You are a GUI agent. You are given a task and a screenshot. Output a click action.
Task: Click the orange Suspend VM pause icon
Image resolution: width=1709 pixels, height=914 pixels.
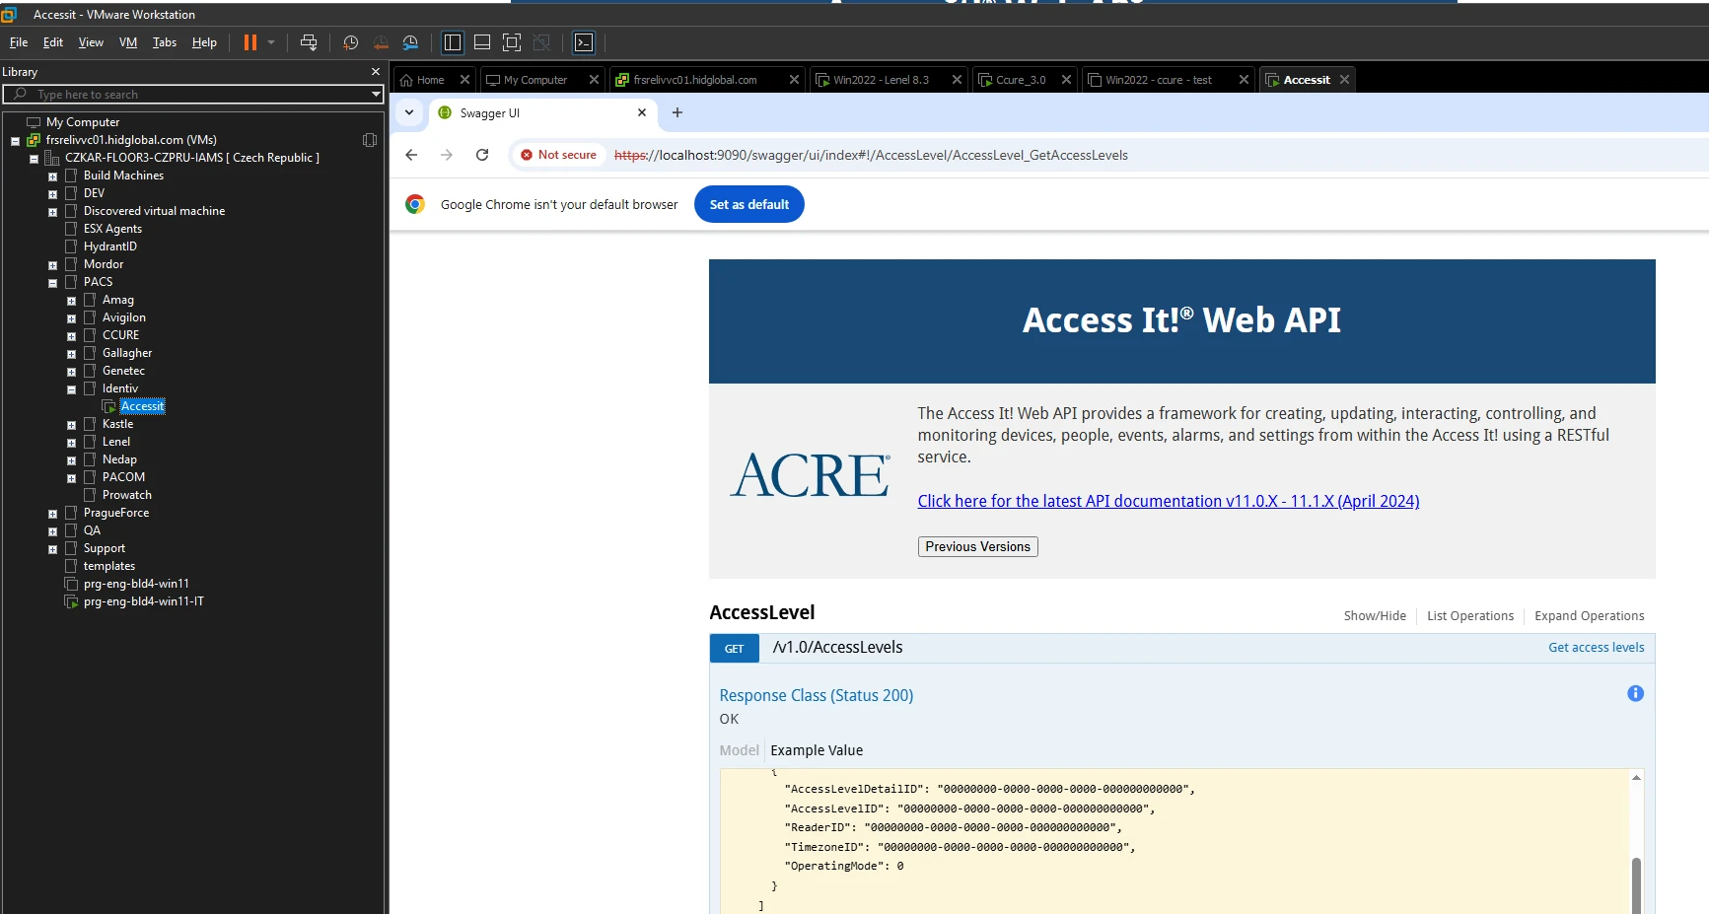[x=250, y=42]
